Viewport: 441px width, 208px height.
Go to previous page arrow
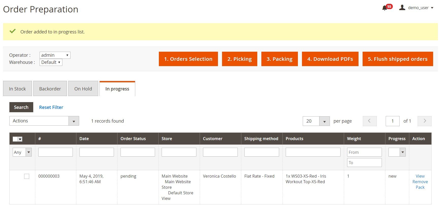(x=370, y=121)
